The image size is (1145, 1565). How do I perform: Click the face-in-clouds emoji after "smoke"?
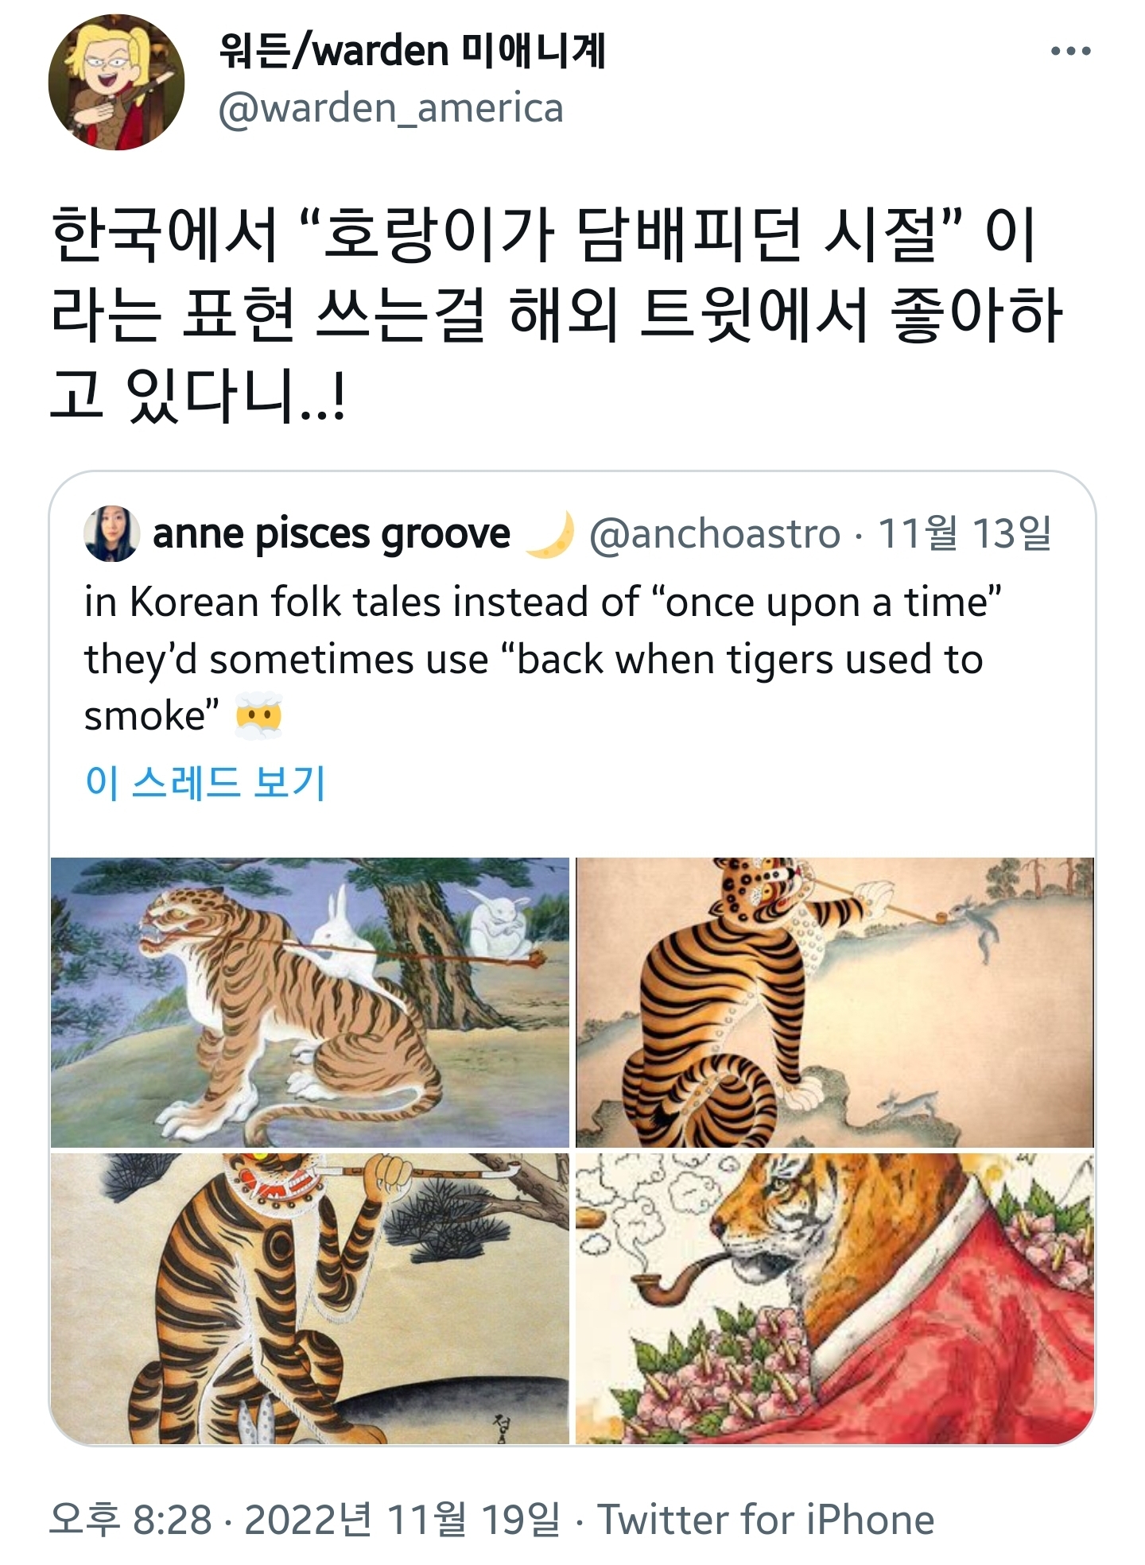point(259,717)
